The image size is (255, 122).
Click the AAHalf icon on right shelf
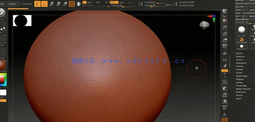click(x=225, y=40)
